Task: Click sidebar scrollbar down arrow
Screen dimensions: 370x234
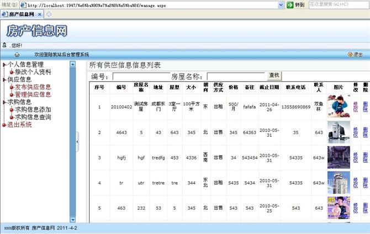Action: (73, 220)
